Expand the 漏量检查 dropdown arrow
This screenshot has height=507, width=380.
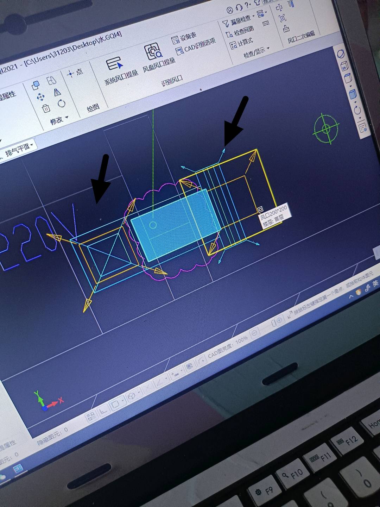click(253, 16)
